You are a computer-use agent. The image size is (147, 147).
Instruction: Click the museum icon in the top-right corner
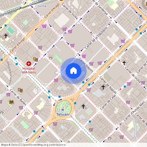point(146,4)
